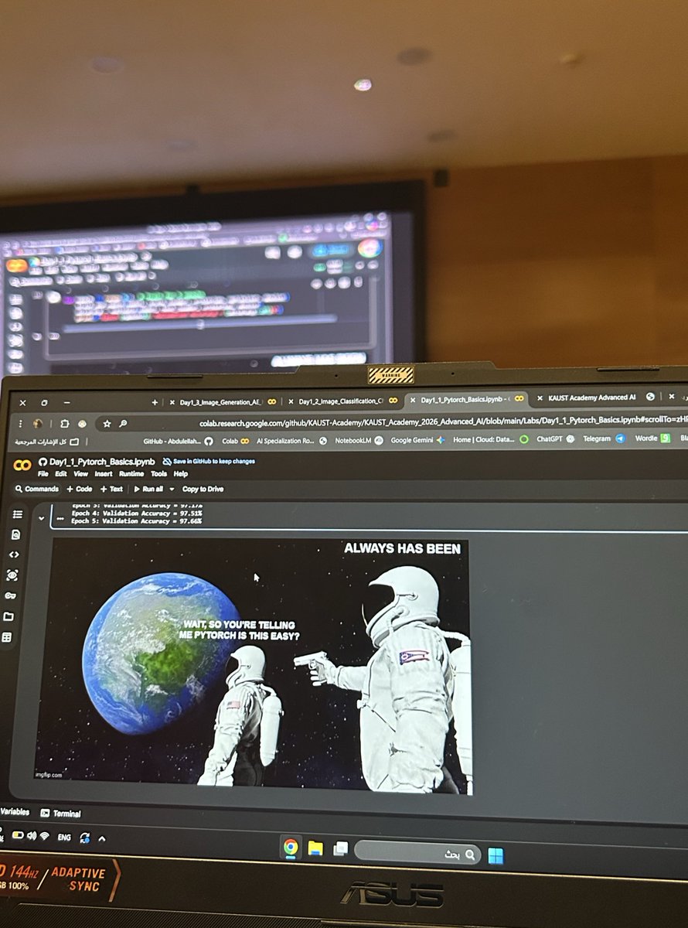Open the table of contents sidebar icon
688x928 pixels.
pyautogui.click(x=17, y=514)
